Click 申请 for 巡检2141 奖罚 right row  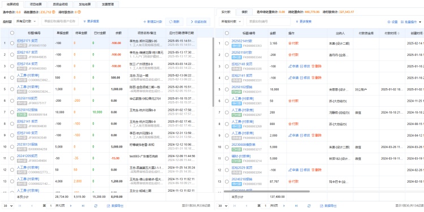pyautogui.click(x=293, y=78)
